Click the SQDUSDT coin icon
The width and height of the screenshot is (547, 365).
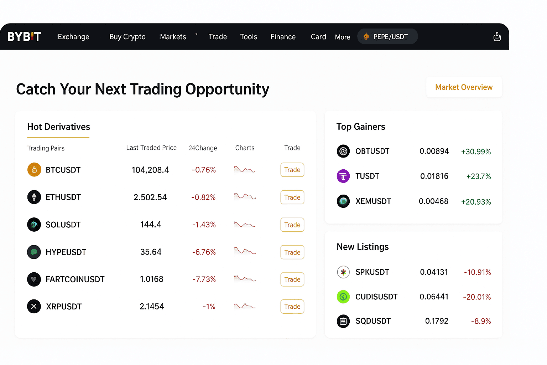pos(343,321)
